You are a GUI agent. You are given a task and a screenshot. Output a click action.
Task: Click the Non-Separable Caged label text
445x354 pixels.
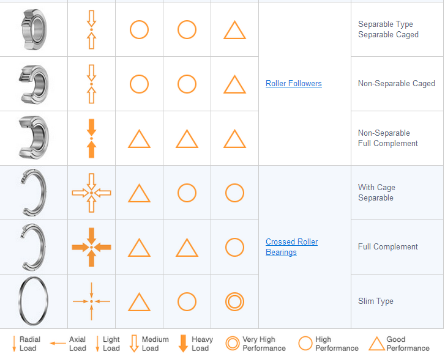396,84
